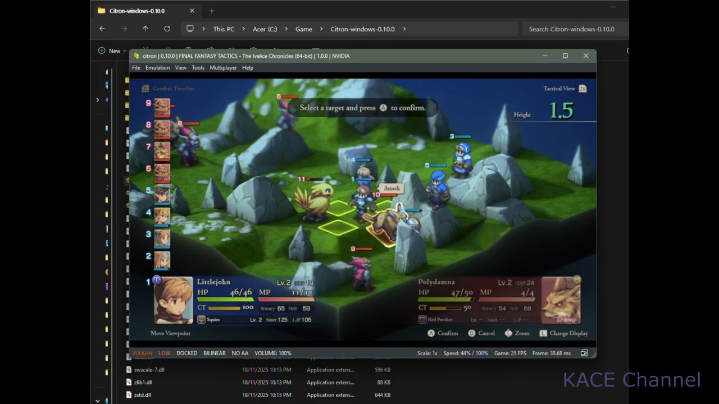Viewport: 719px width, 404px height.
Task: Click the L Change Display prompt
Action: pos(563,333)
